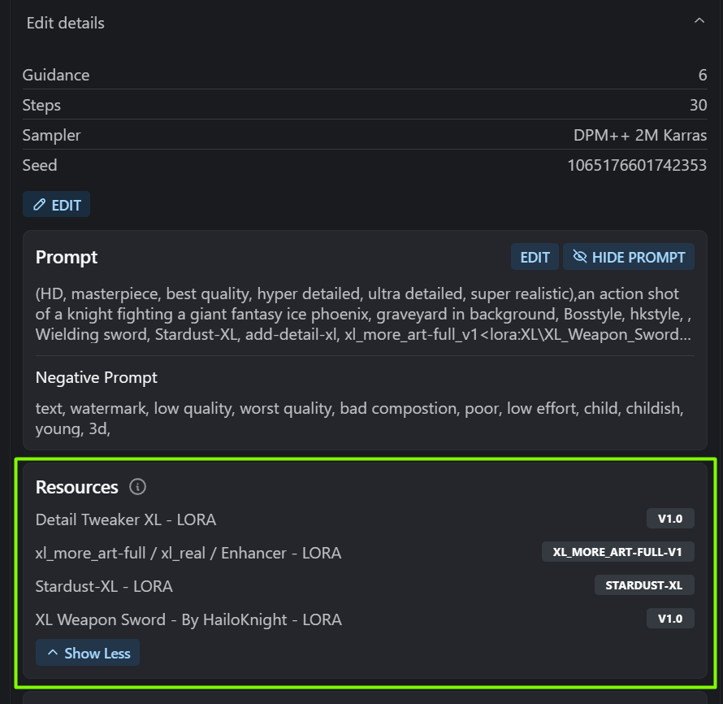Viewport: 723px width, 704px height.
Task: Click the Seed number value
Action: point(637,165)
